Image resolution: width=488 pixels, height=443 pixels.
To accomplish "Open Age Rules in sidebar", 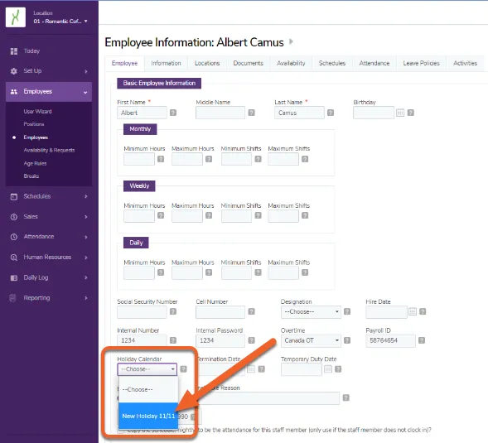I will 35,164.
